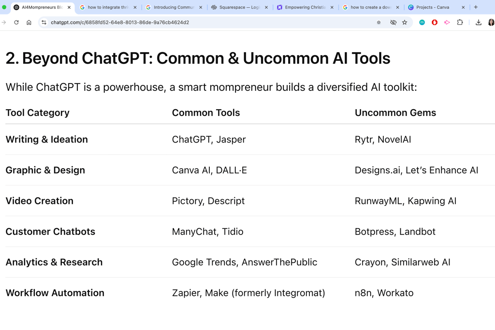Bookmark this page with the star icon
495x330 pixels.
pos(405,22)
